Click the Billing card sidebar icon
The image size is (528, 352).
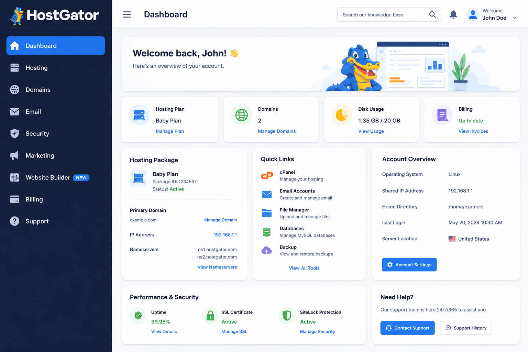[14, 199]
